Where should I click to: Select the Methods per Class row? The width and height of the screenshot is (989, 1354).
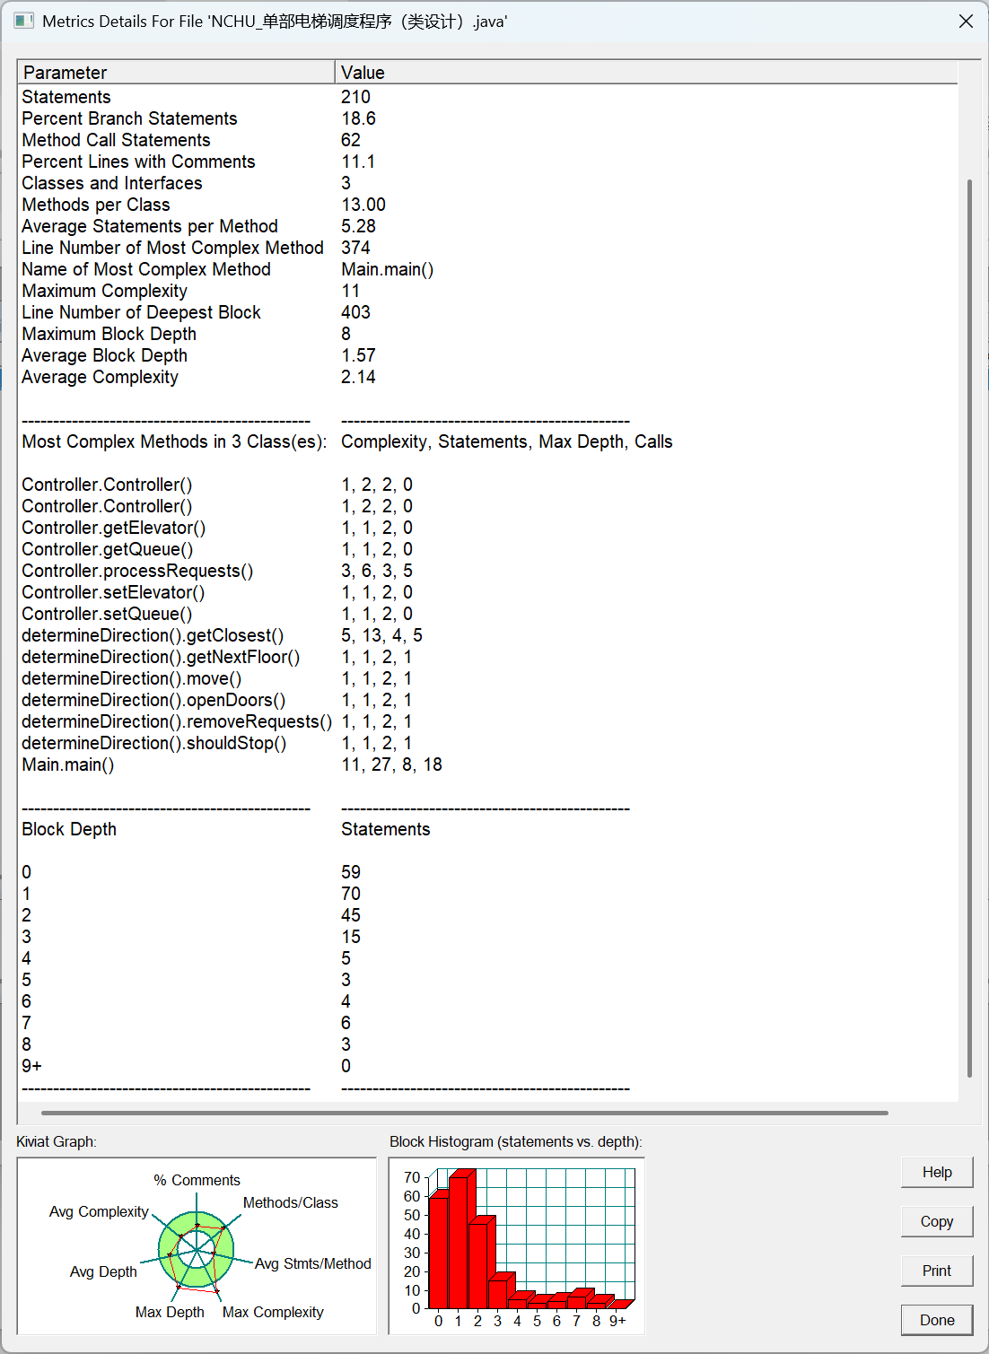pos(487,205)
